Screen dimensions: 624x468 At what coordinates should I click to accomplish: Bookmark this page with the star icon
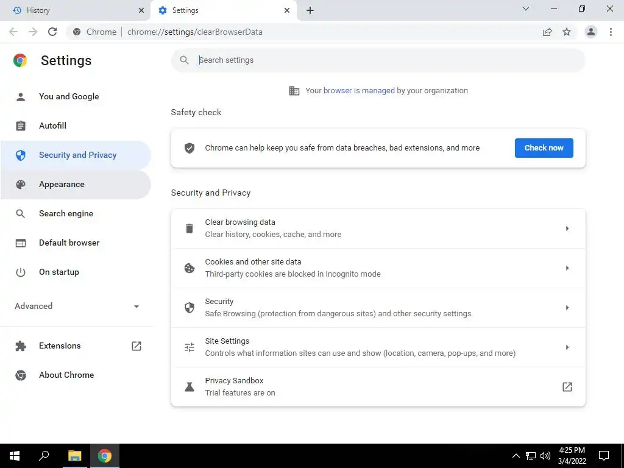[567, 32]
